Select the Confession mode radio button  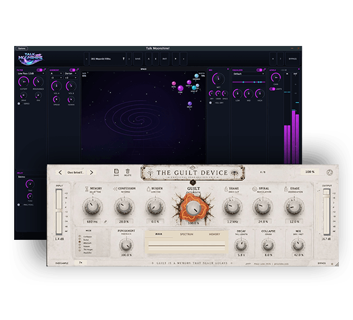[79, 236]
